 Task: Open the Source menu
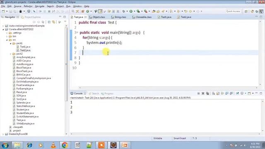(17, 6)
